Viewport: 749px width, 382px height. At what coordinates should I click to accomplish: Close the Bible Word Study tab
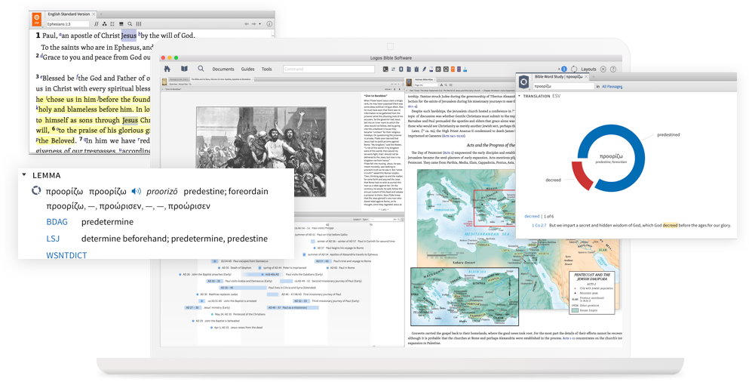click(x=588, y=76)
